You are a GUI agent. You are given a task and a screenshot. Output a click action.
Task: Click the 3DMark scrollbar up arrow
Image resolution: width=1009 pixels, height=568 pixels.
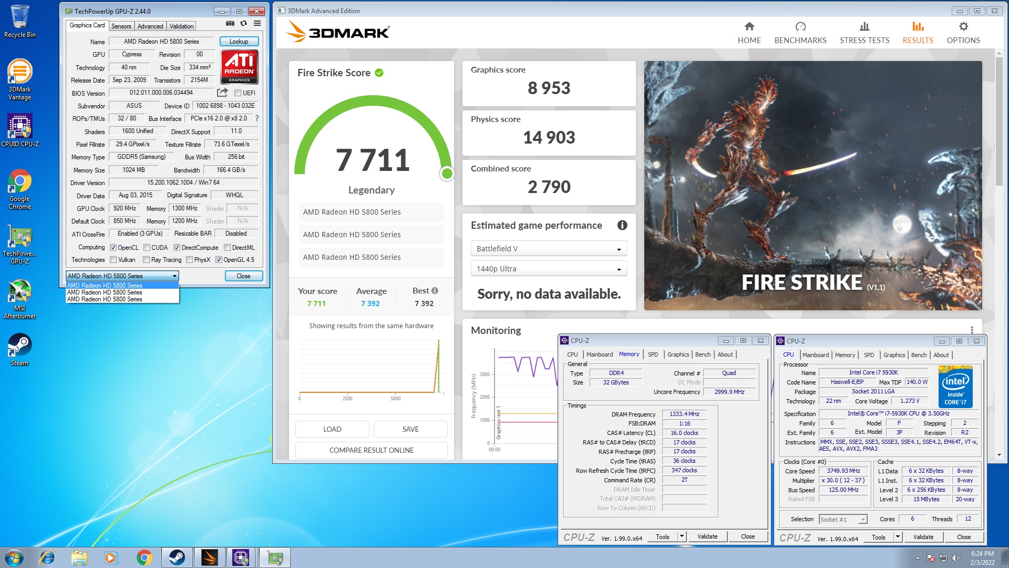(x=998, y=53)
